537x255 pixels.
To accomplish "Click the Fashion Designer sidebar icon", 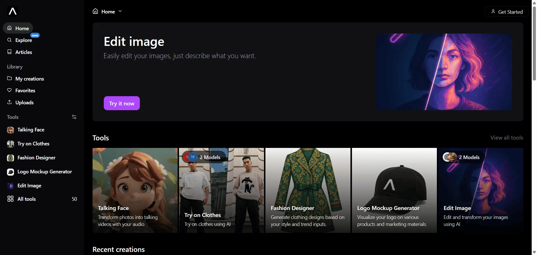I will click(x=10, y=158).
